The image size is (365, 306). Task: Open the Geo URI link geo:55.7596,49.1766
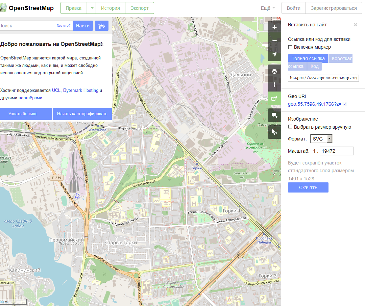(317, 104)
